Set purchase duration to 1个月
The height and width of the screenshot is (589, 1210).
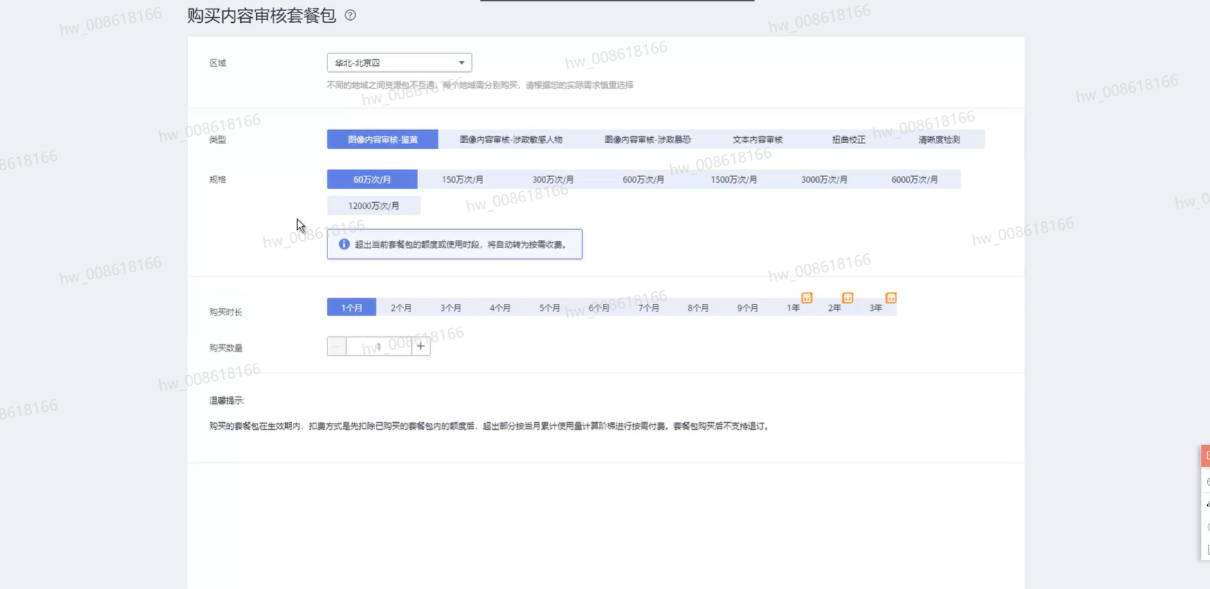(352, 307)
